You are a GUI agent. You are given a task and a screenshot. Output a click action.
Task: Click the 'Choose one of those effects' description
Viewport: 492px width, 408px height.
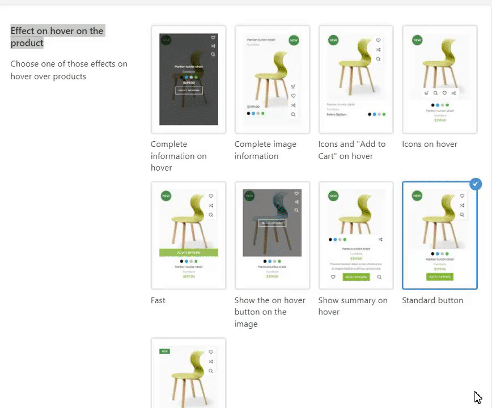69,70
